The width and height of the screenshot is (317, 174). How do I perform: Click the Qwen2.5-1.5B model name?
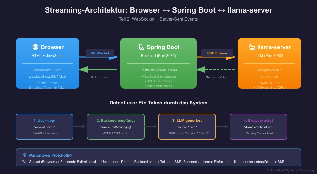point(269,83)
